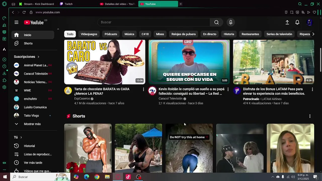Open the YouTube Create upload icon

287,22
